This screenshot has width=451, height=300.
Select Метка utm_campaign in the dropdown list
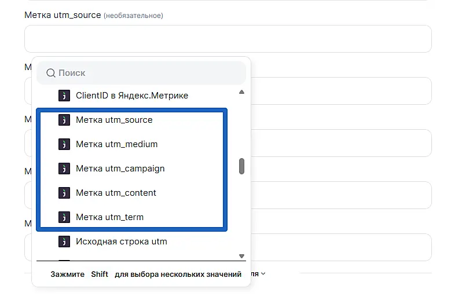[120, 169]
